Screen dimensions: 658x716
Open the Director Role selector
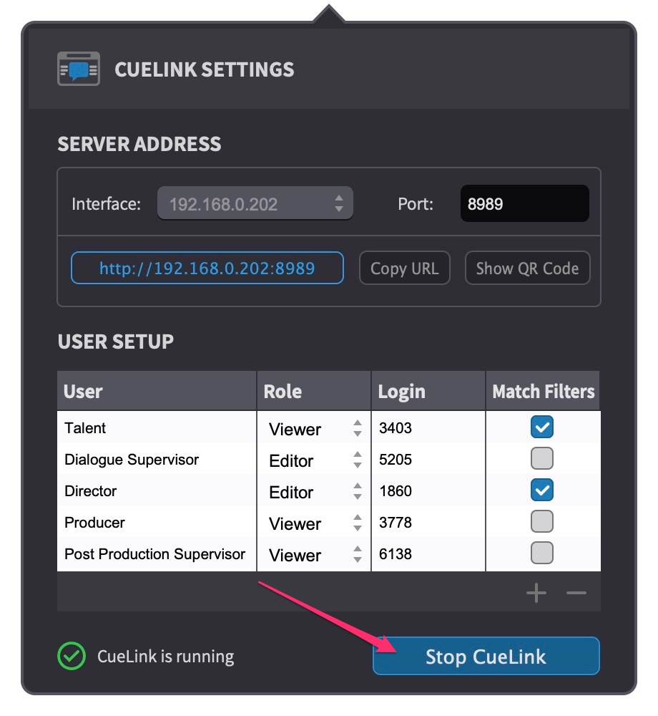(314, 491)
